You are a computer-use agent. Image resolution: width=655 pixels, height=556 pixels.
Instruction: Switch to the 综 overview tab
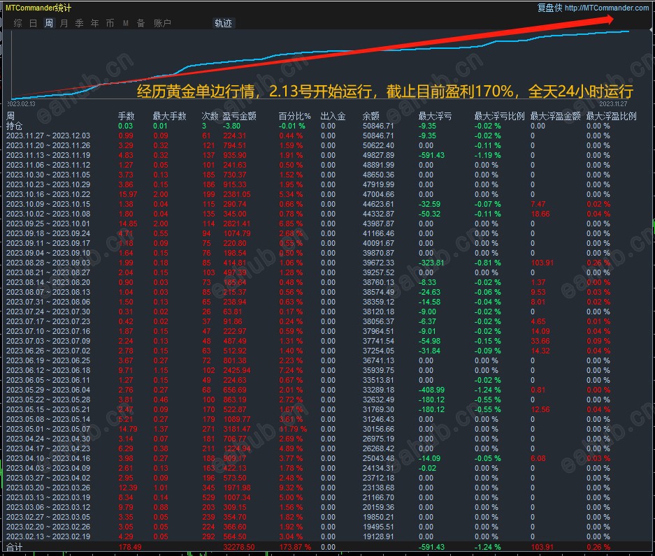[18, 23]
